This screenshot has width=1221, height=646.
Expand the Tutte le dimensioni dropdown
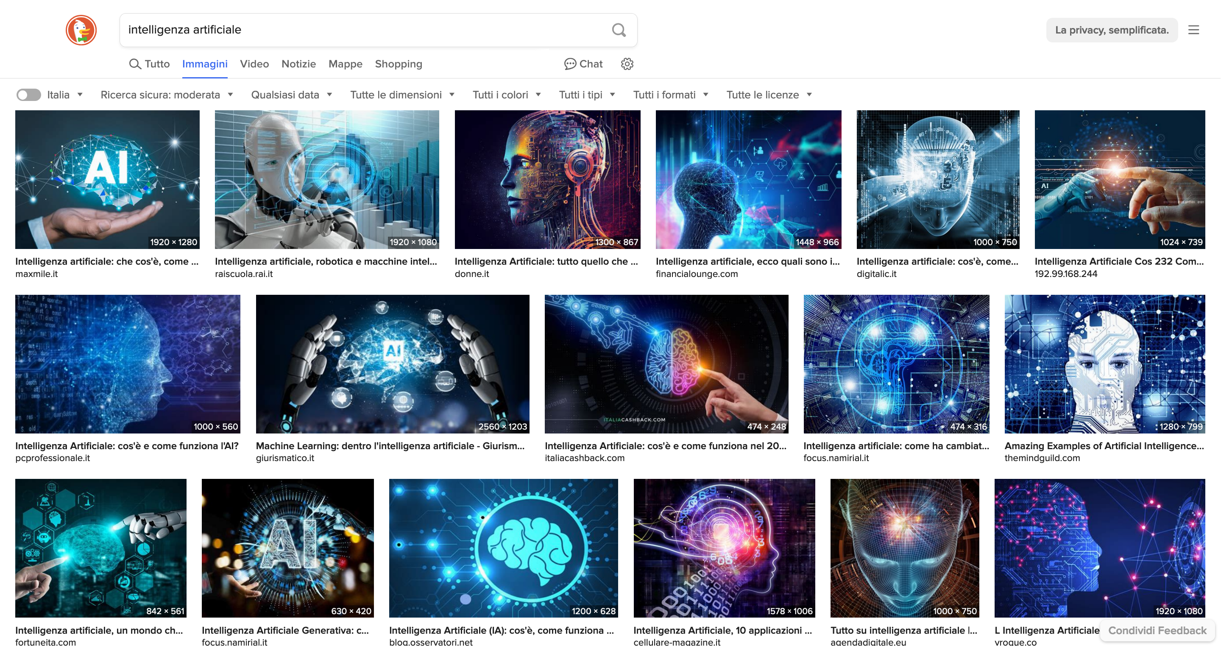[x=402, y=95]
